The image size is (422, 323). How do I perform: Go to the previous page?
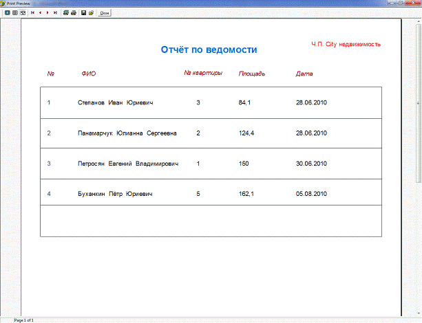pyautogui.click(x=39, y=13)
